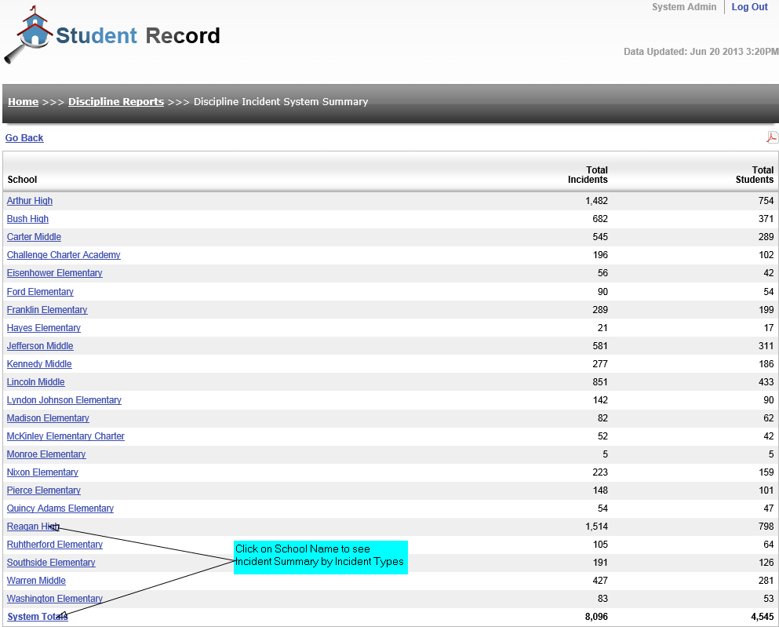The width and height of the screenshot is (779, 627).
Task: Open the Bush High school link
Action: [27, 219]
